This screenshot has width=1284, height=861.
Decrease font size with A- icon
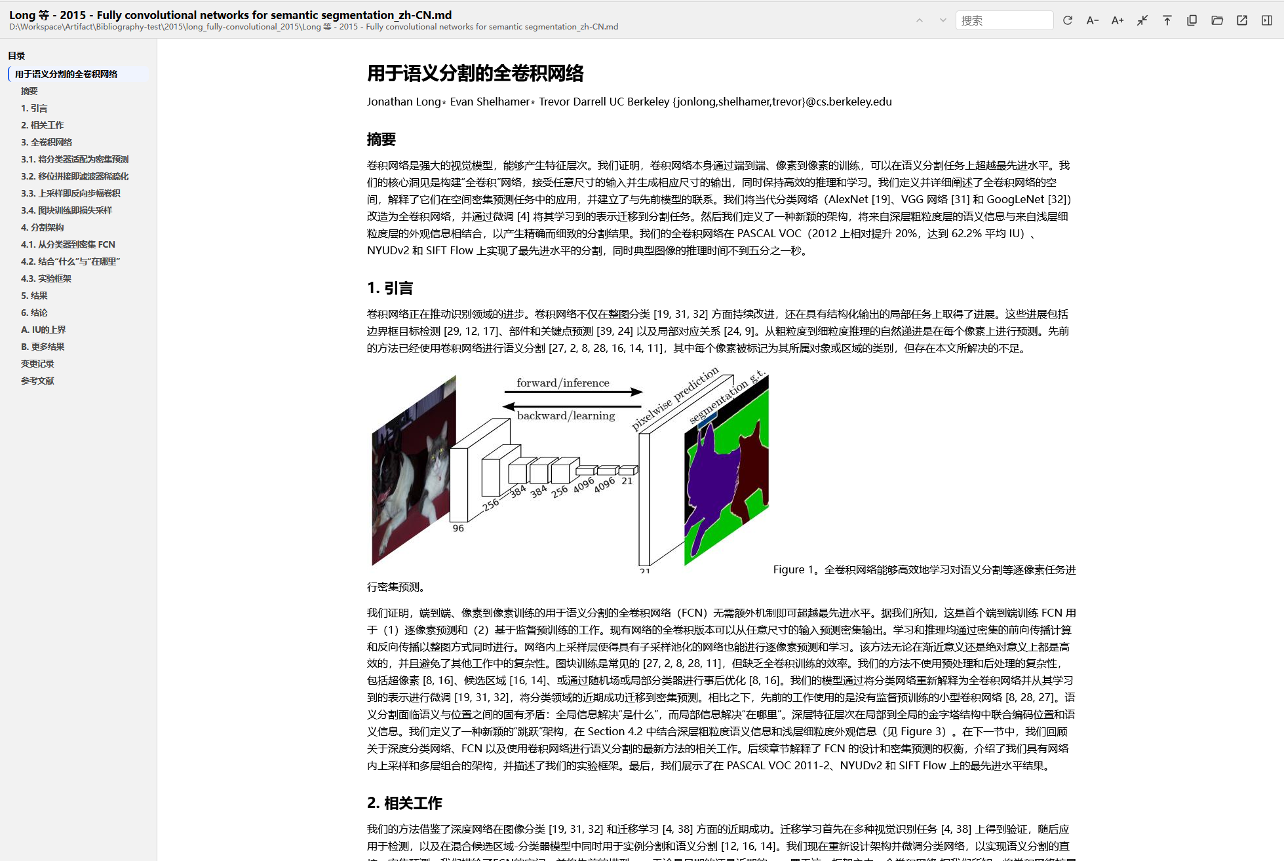pyautogui.click(x=1093, y=20)
